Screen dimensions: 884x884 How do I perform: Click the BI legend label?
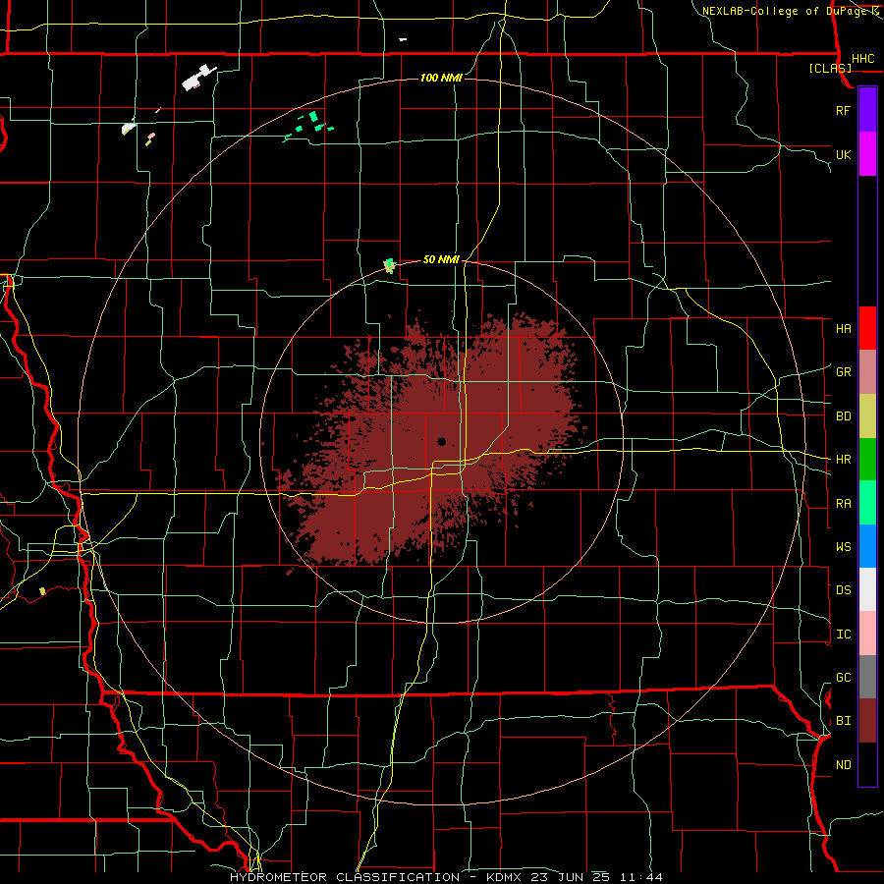(843, 721)
